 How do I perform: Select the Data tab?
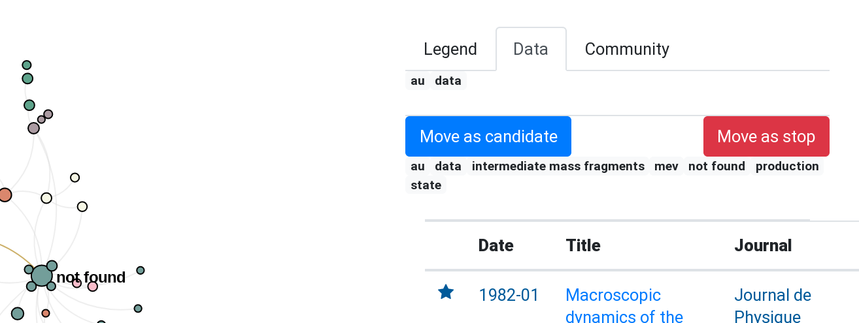click(x=531, y=49)
